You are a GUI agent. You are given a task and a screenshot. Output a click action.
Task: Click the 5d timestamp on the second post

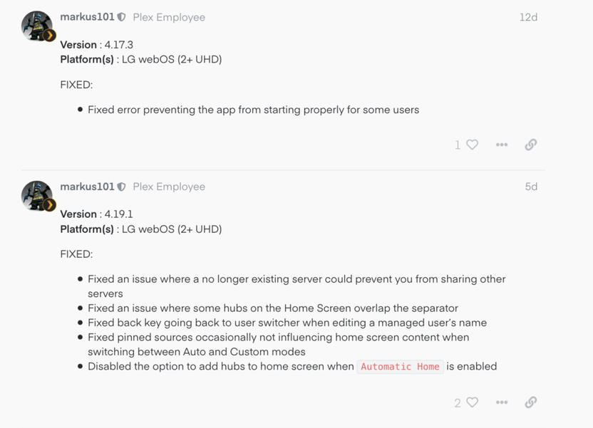[531, 187]
